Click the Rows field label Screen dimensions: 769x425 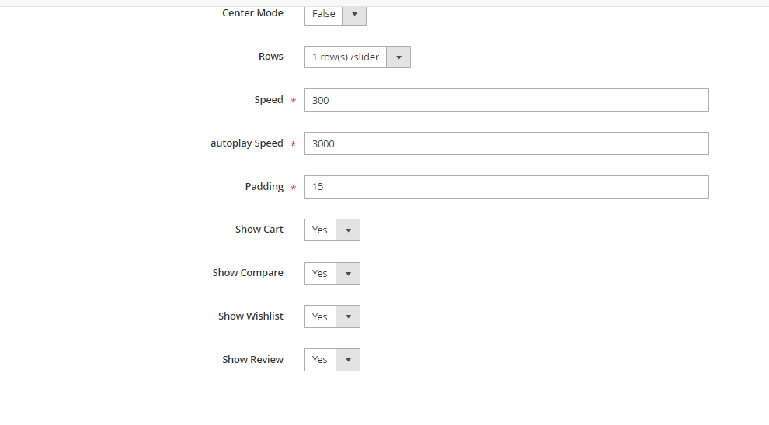click(270, 57)
